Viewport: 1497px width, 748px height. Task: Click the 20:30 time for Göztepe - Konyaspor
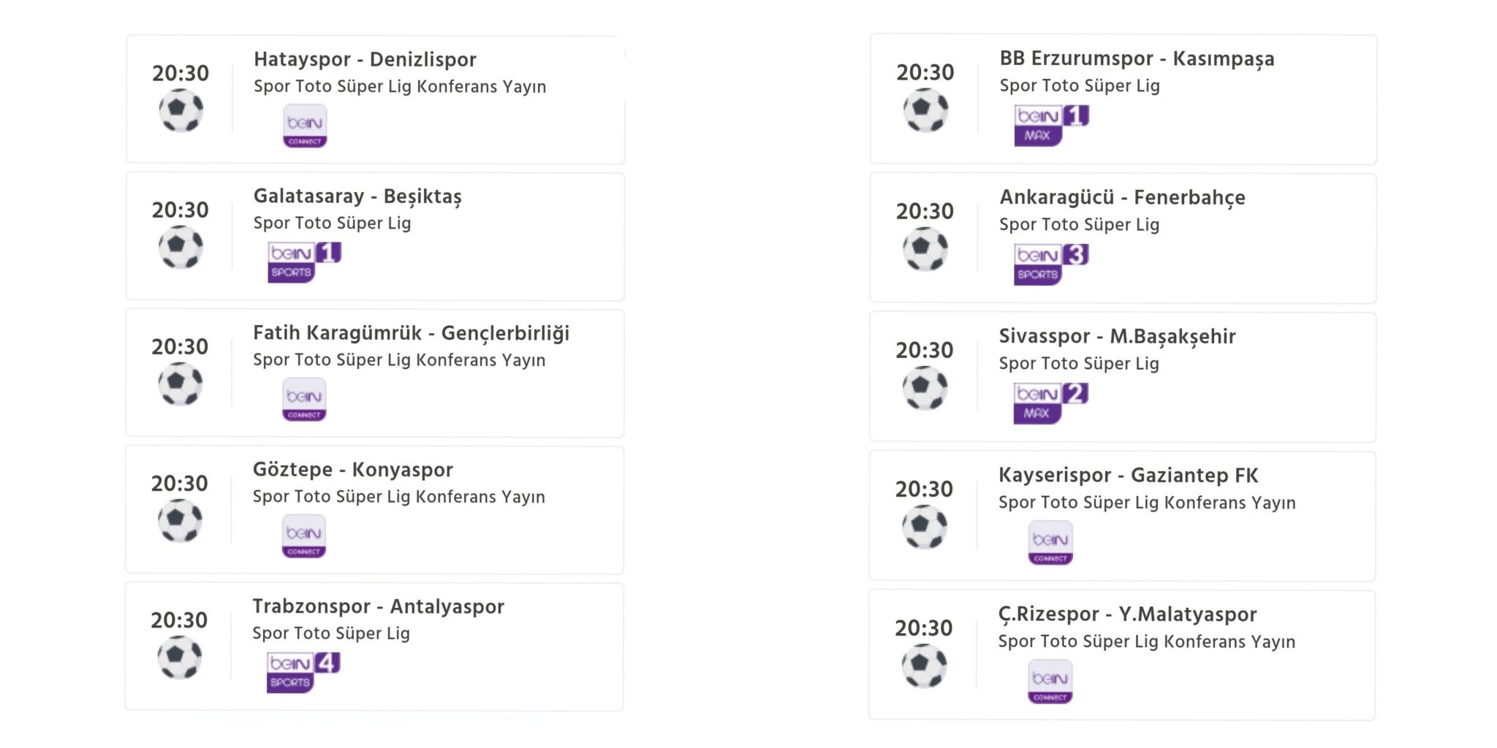coord(180,483)
